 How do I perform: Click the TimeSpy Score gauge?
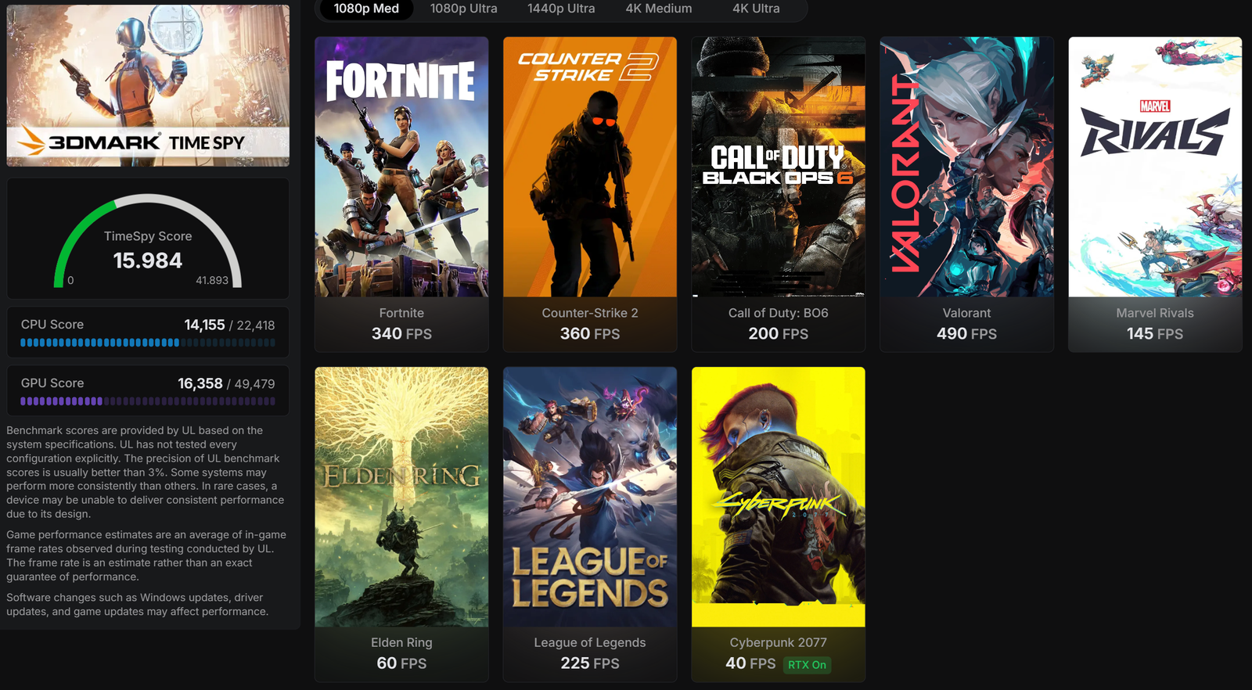(148, 241)
